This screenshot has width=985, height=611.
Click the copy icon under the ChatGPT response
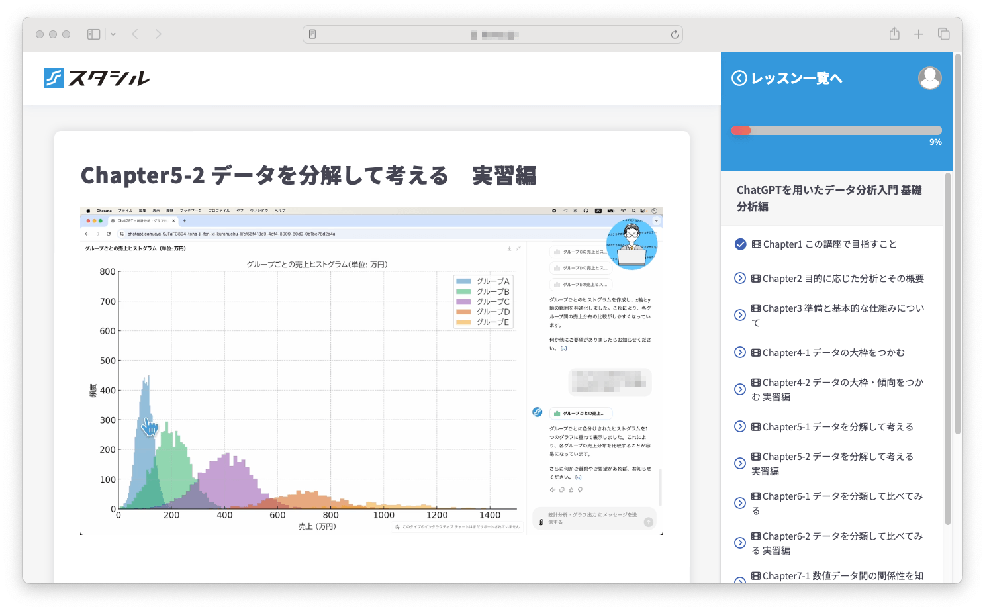(561, 489)
